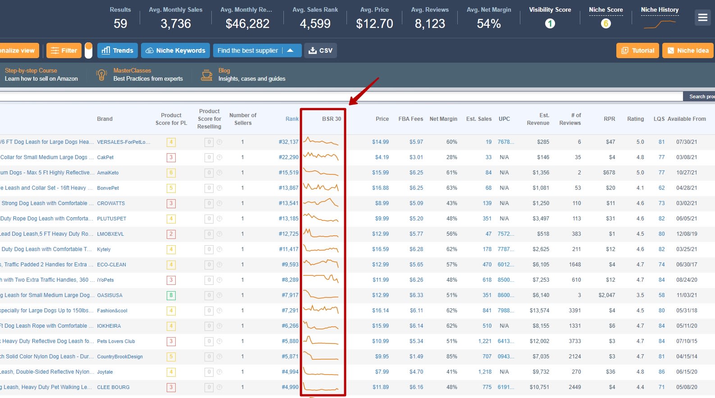Viewport: 715px width, 398px height.
Task: Sort by the BSR 30 column header
Action: pyautogui.click(x=332, y=119)
